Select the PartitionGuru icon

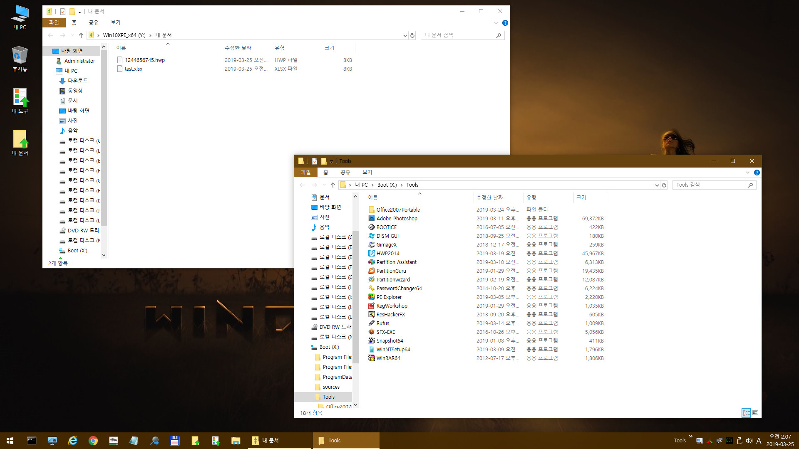(x=372, y=271)
